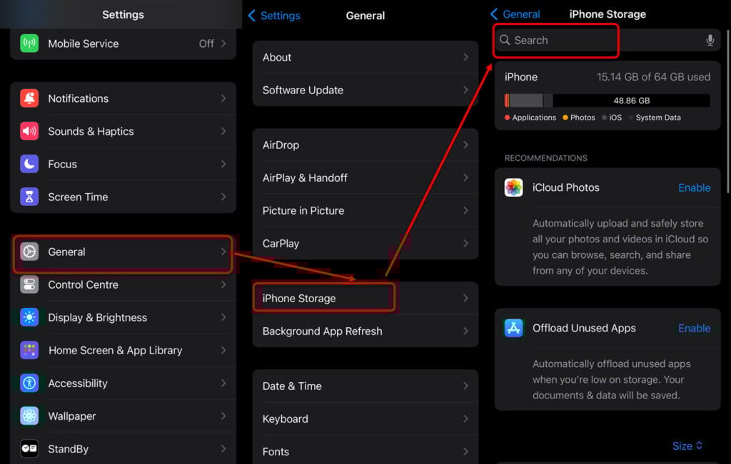Screen dimensions: 731x464
Task: Tap the Screen Time hourglass icon
Action: click(29, 197)
